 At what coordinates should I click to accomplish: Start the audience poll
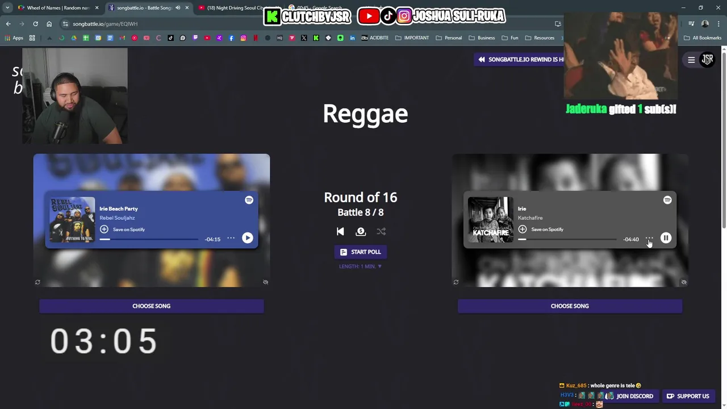pos(361,252)
